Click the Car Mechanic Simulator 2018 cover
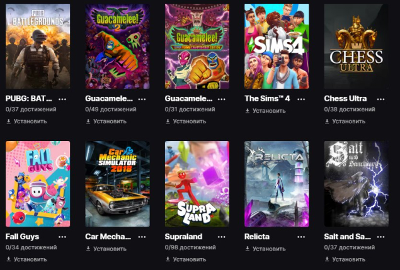 click(x=117, y=184)
